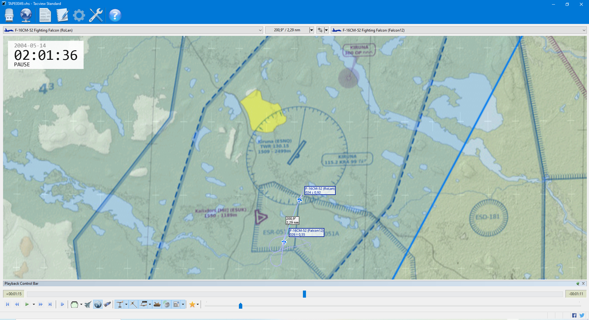
Task: Click the swap objects icon
Action: point(320,30)
